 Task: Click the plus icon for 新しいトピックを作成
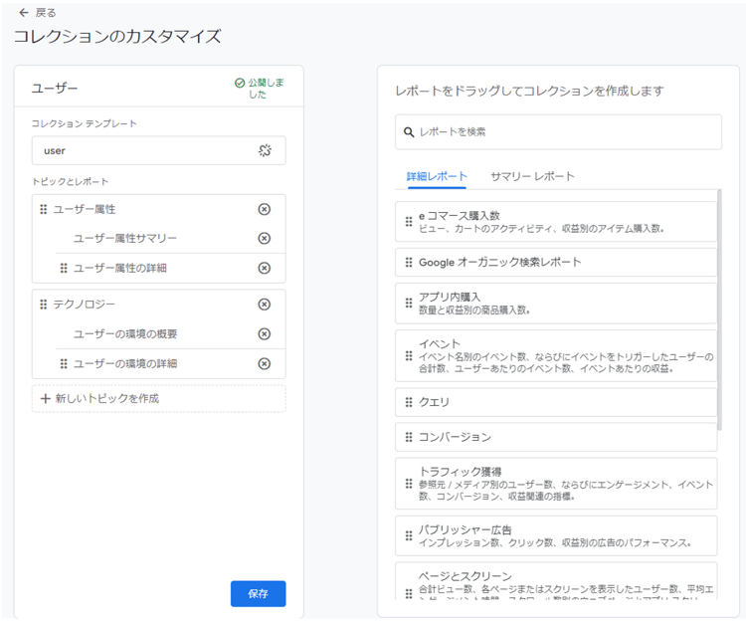[x=45, y=399]
